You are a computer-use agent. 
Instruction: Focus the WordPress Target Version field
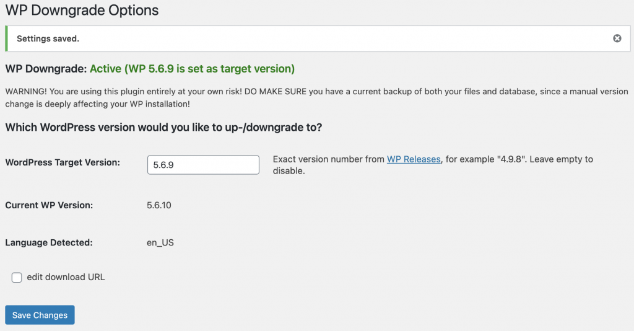pos(203,165)
